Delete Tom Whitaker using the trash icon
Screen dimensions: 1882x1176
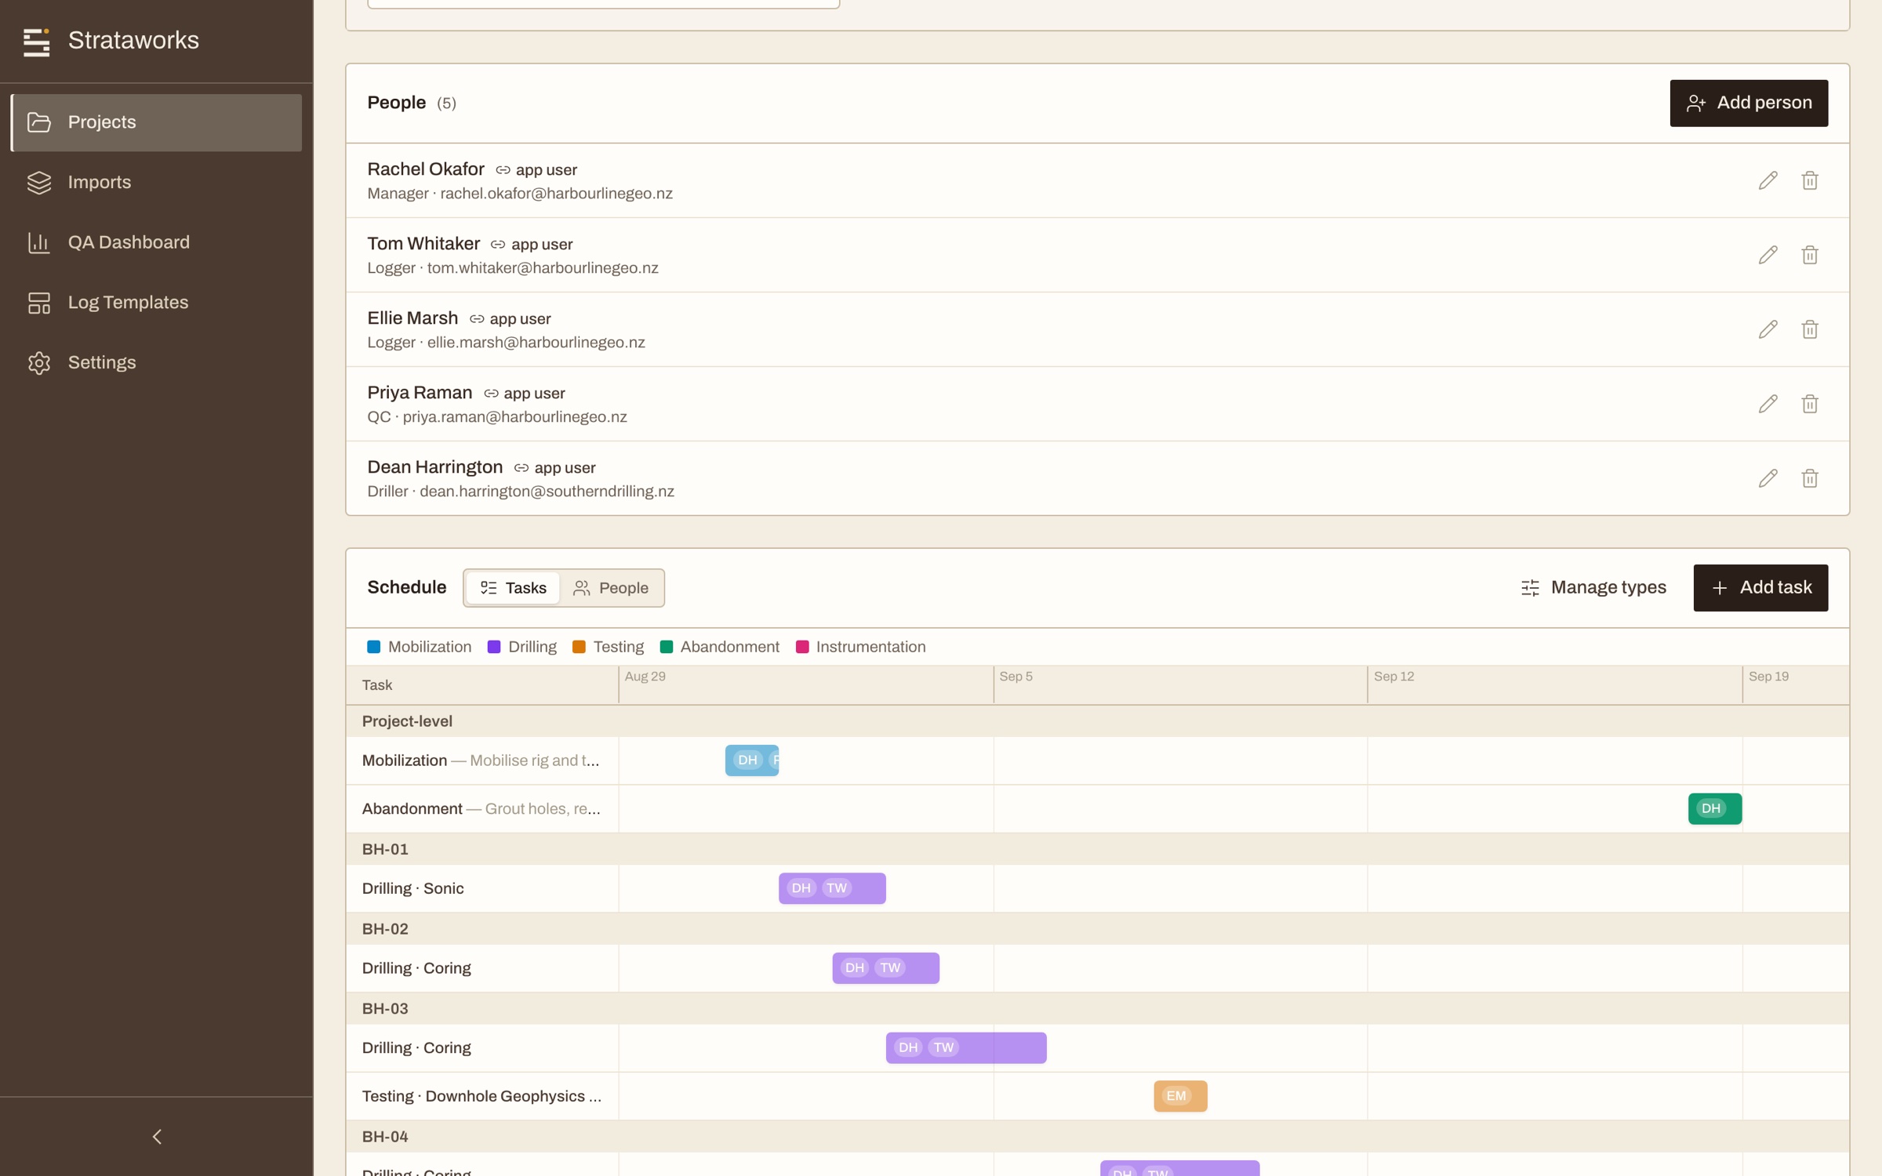[1810, 255]
